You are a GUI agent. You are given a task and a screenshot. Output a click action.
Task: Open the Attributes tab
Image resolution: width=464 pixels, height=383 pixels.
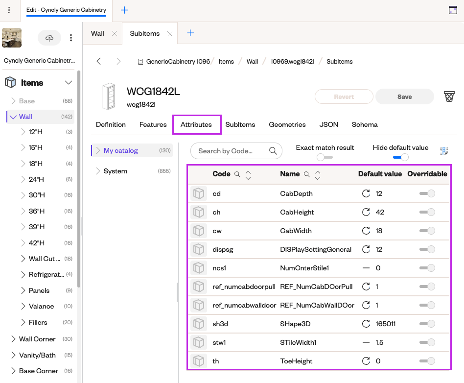tap(196, 124)
